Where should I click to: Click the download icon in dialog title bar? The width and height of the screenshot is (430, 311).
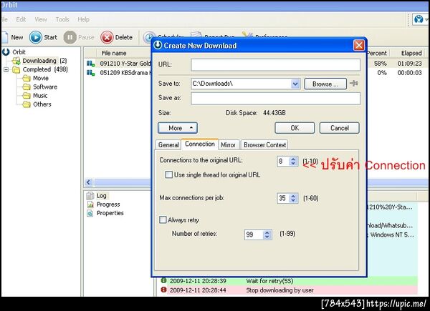[158, 45]
